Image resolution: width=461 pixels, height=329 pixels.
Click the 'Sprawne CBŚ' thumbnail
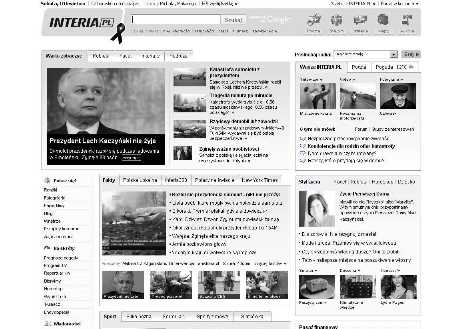[219, 285]
